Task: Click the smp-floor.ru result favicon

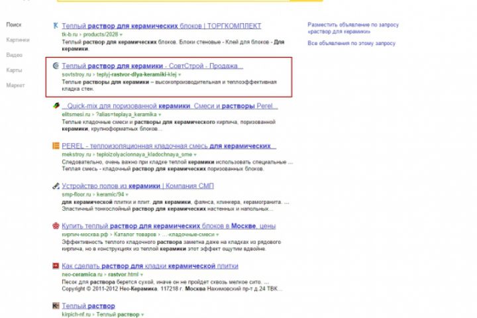Action: [x=56, y=186]
